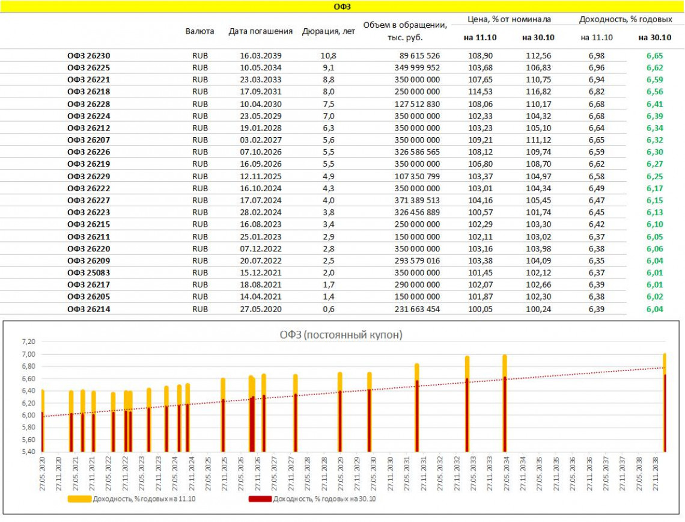Click the Доходность, % годовых header
The image size is (685, 522).
coord(626,19)
